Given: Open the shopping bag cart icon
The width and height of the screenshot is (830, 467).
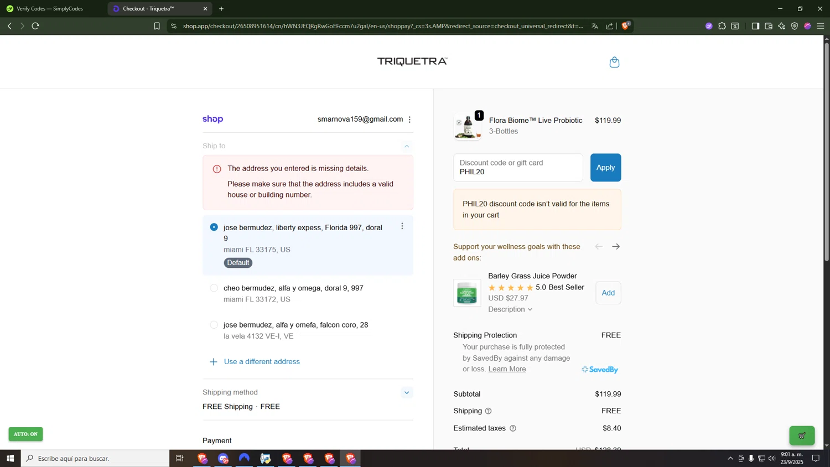Looking at the screenshot, I should [614, 62].
